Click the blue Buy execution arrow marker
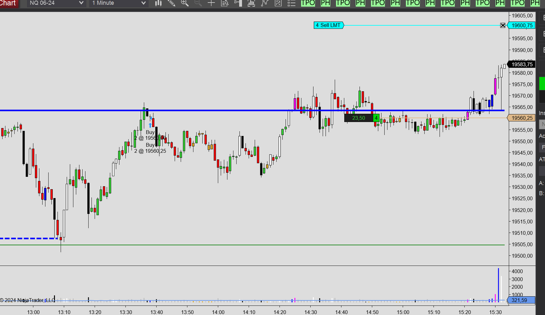Screen dimensions: 545x315 coord(150,124)
